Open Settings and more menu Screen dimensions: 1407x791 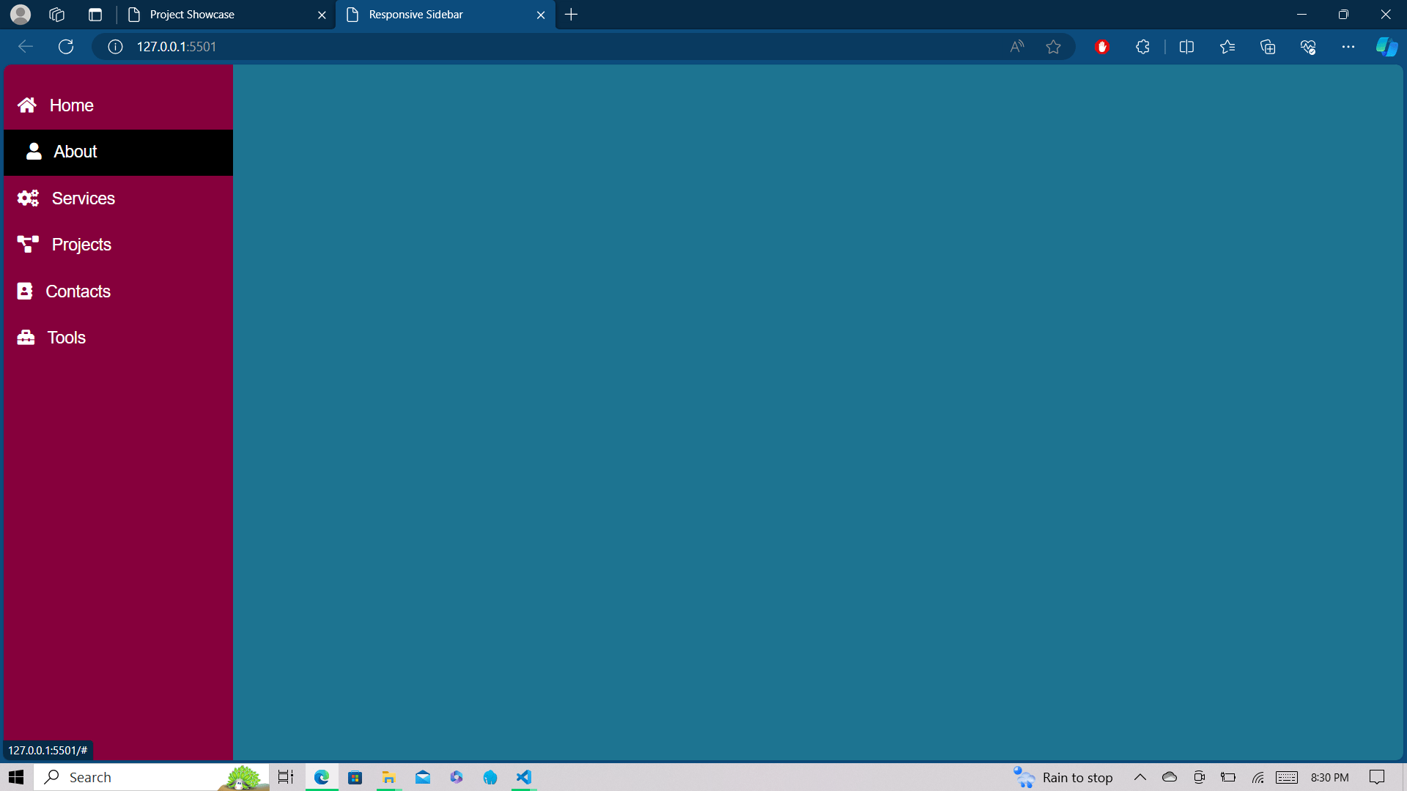1348,47
